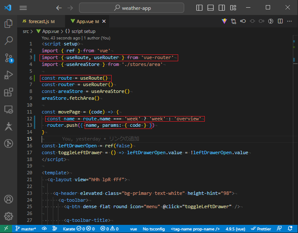
Task: Open changes compare icon in editor toolbar
Action: tap(234, 21)
